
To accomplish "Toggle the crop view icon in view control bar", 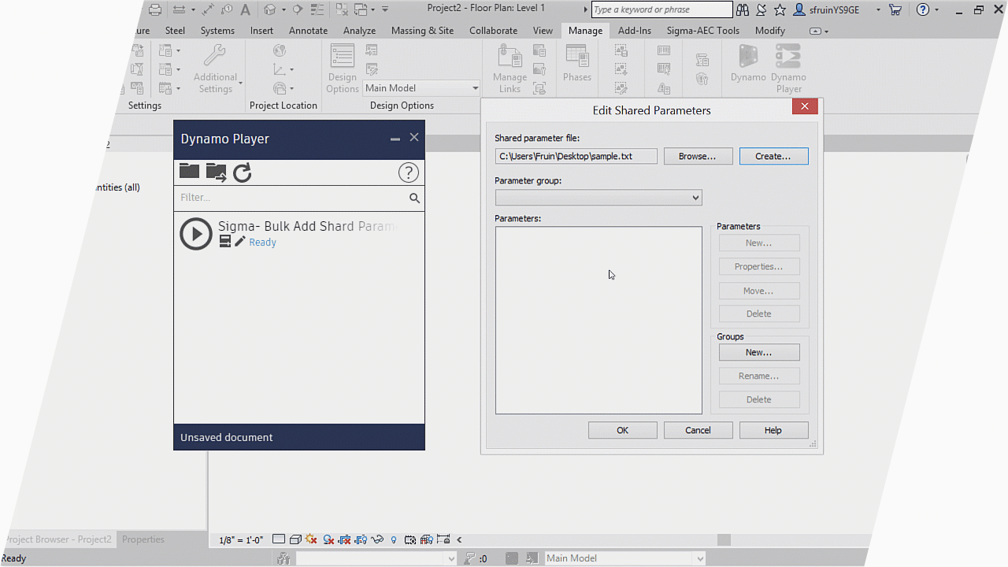I will point(344,539).
